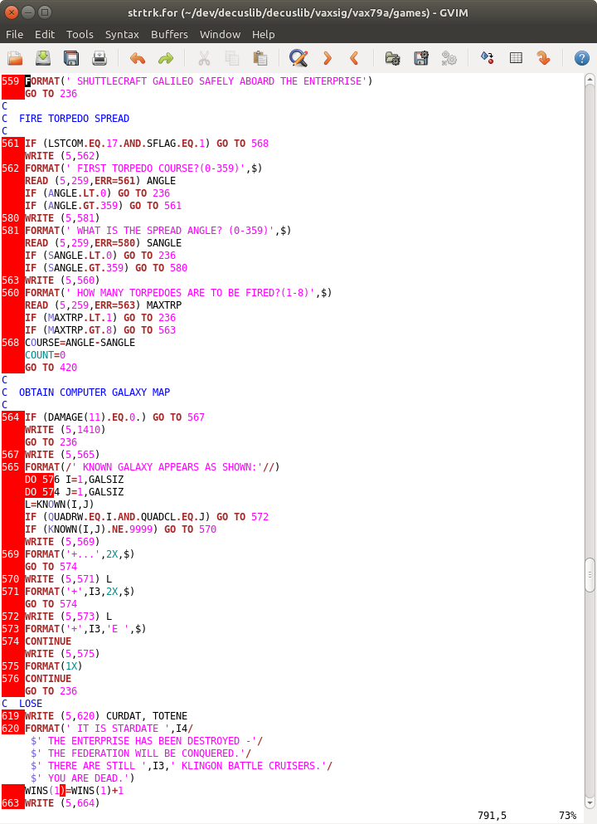Screen dimensions: 597x824
Task: Jump to tag using the toolbar icon
Action: 543,58
